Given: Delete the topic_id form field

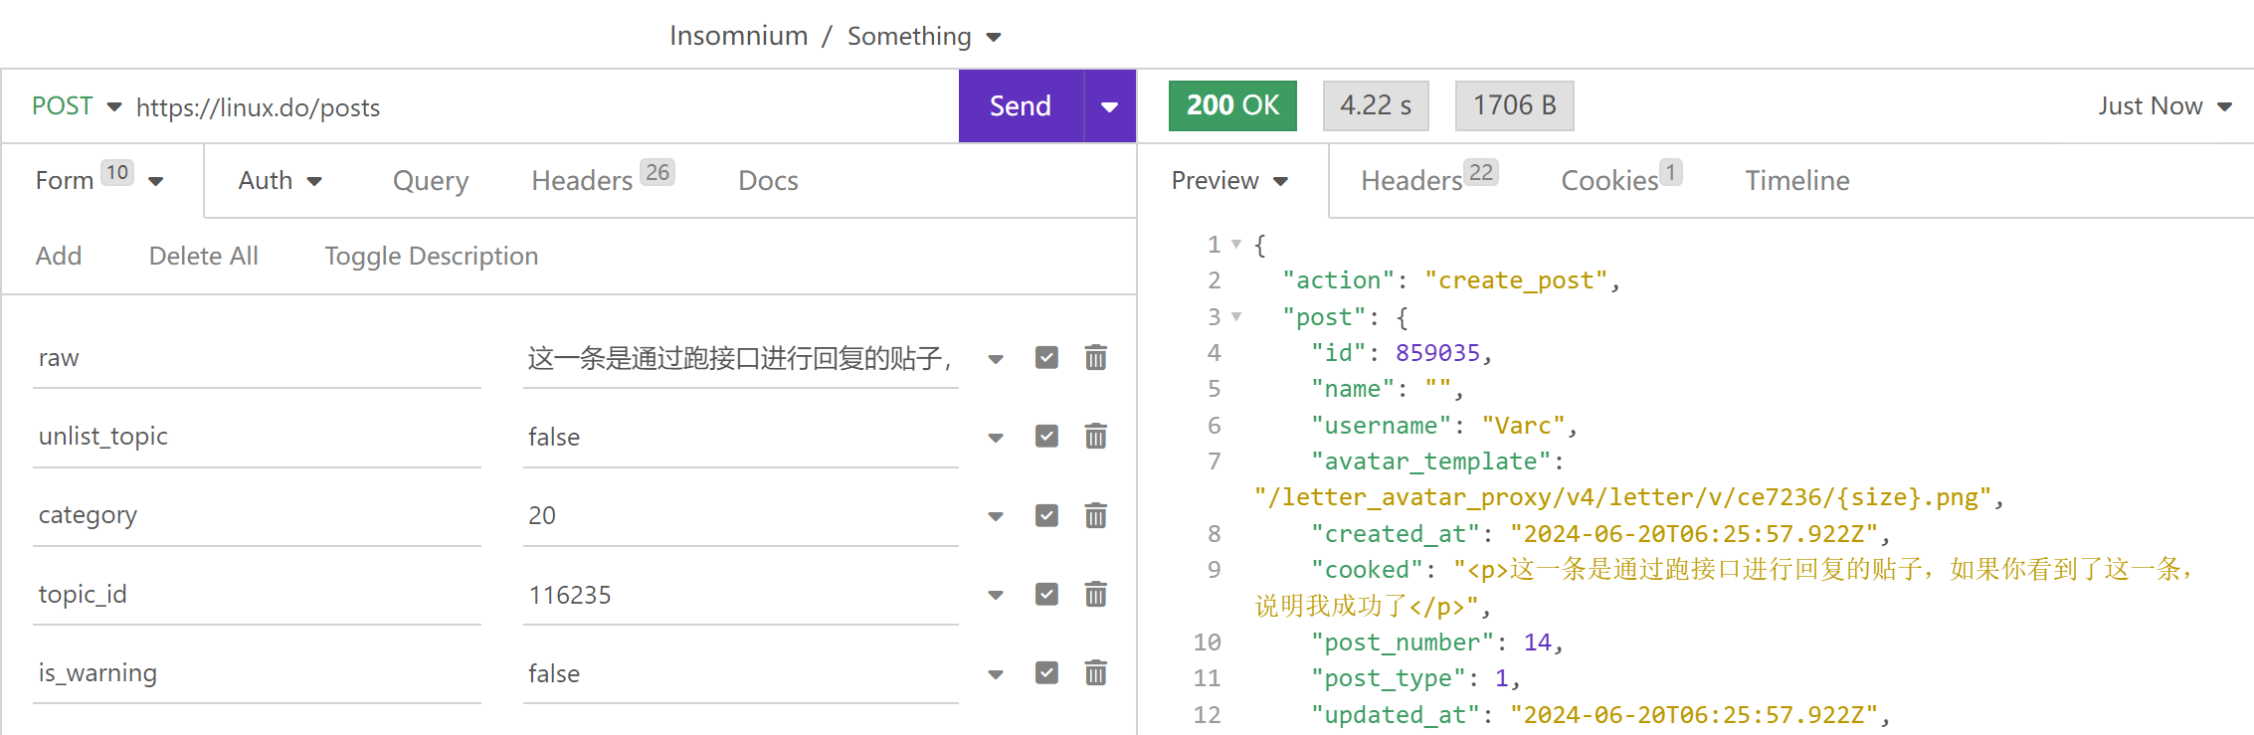Looking at the screenshot, I should pyautogui.click(x=1095, y=594).
